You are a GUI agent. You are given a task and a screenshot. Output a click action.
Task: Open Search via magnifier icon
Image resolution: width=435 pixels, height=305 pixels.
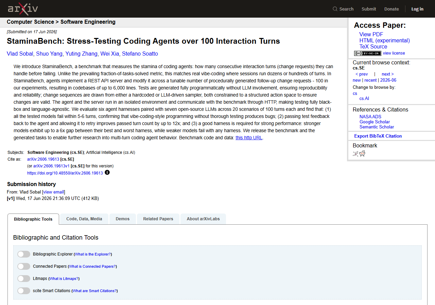click(335, 9)
